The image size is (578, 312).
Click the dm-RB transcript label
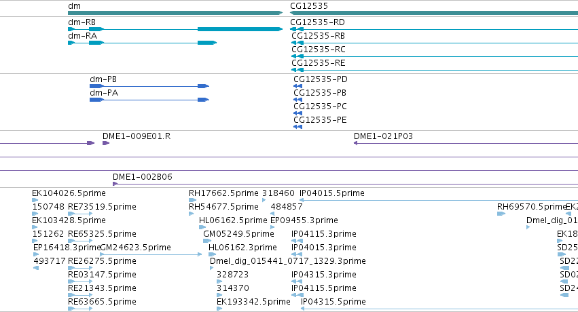click(x=82, y=22)
